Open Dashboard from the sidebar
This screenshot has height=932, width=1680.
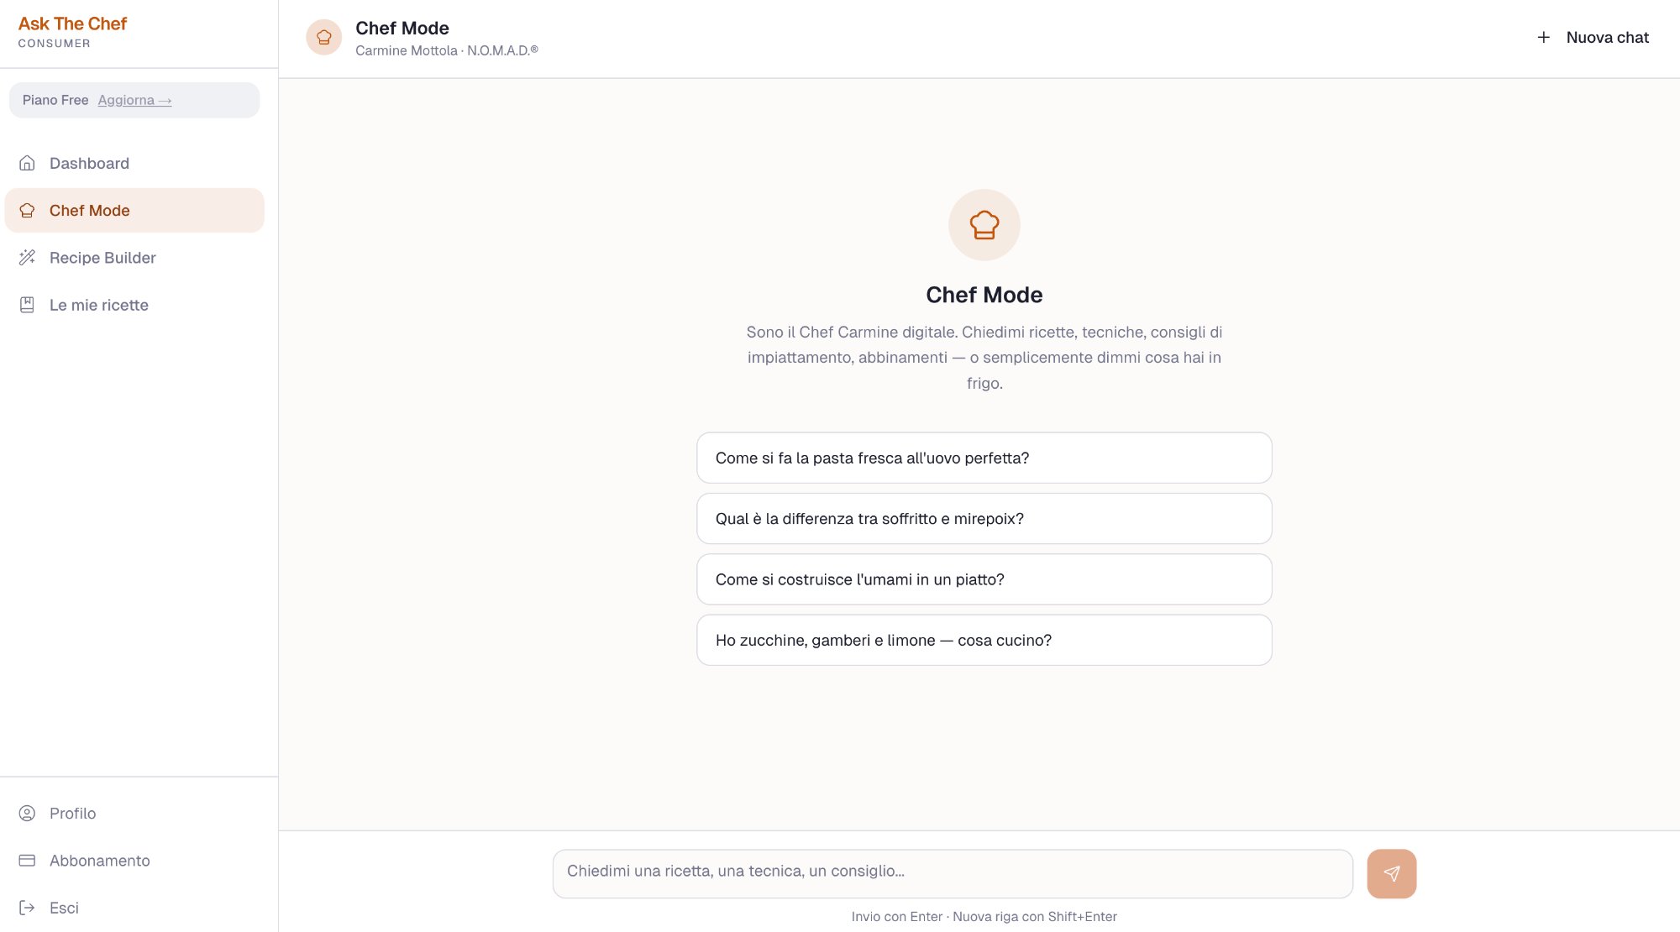pyautogui.click(x=89, y=163)
